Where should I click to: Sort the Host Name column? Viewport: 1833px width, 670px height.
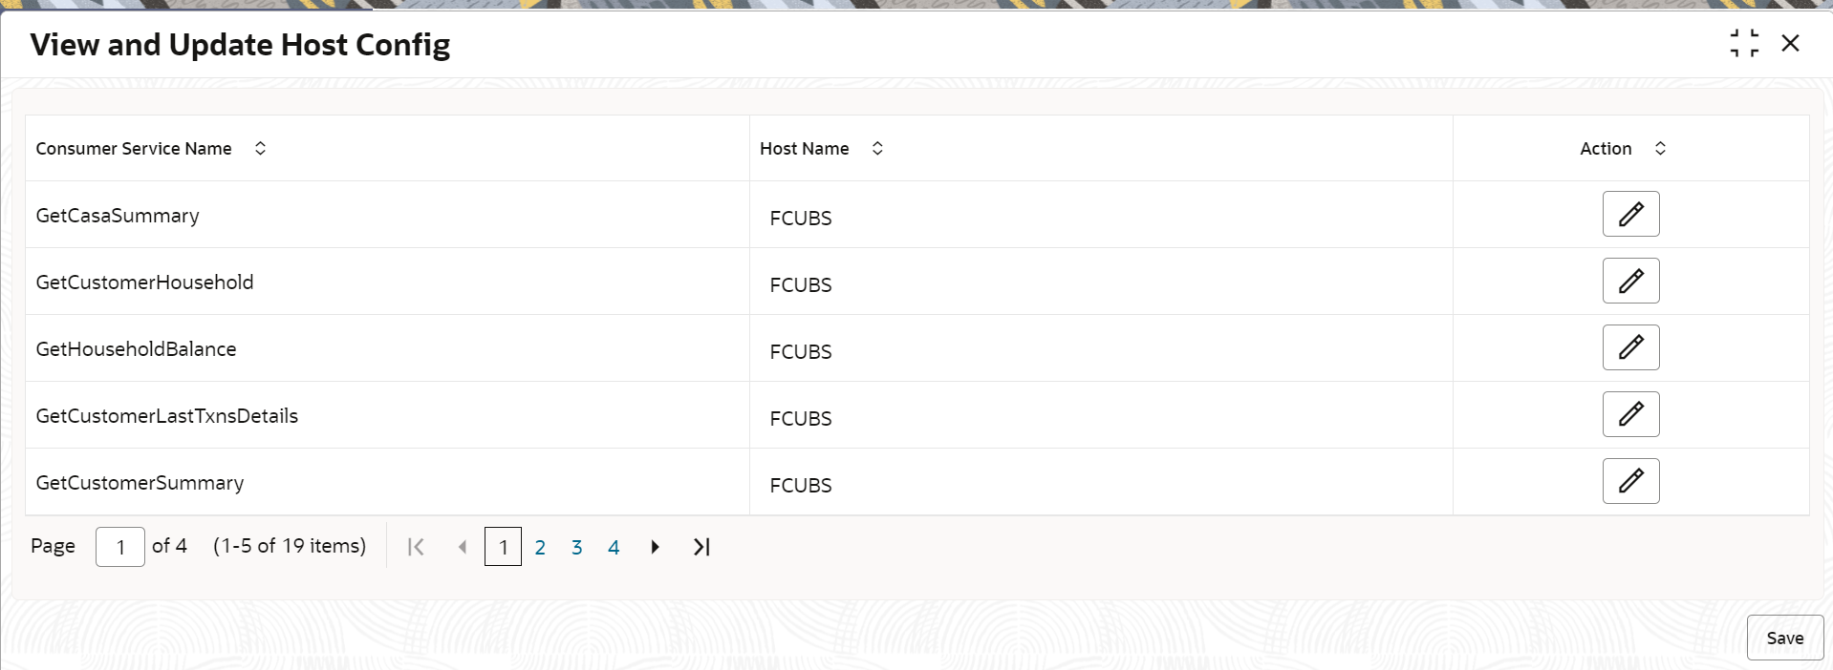pyautogui.click(x=877, y=148)
